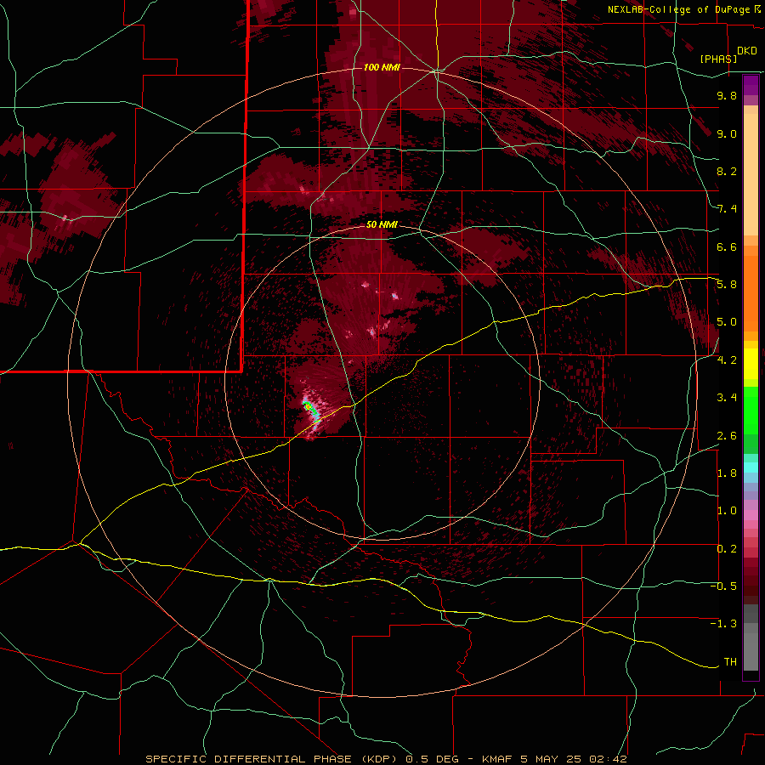Pick the purple top segment of the color bar

coord(751,85)
